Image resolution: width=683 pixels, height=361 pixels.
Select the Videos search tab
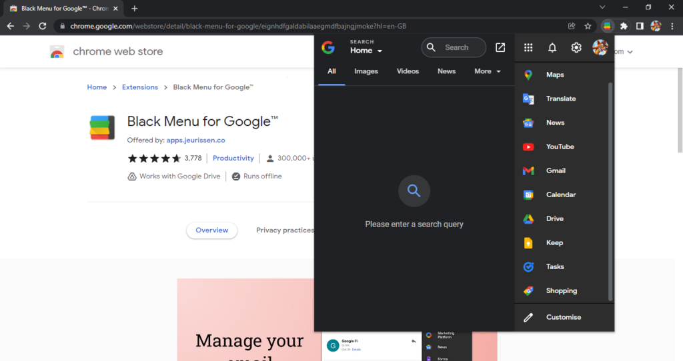pos(408,71)
